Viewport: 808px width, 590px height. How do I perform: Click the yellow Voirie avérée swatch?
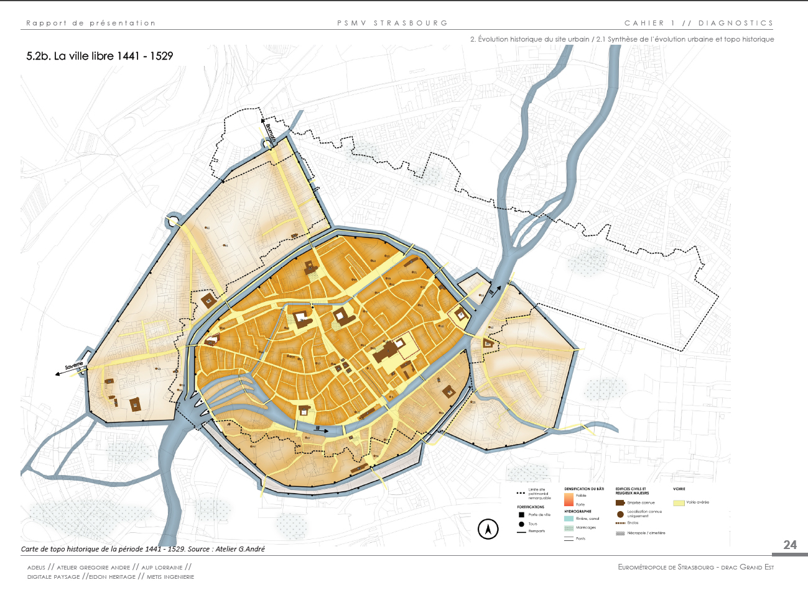pos(679,502)
